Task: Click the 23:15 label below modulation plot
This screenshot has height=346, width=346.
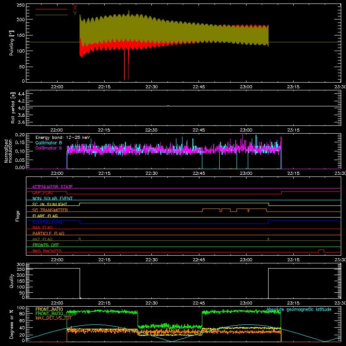Action: click(x=293, y=173)
